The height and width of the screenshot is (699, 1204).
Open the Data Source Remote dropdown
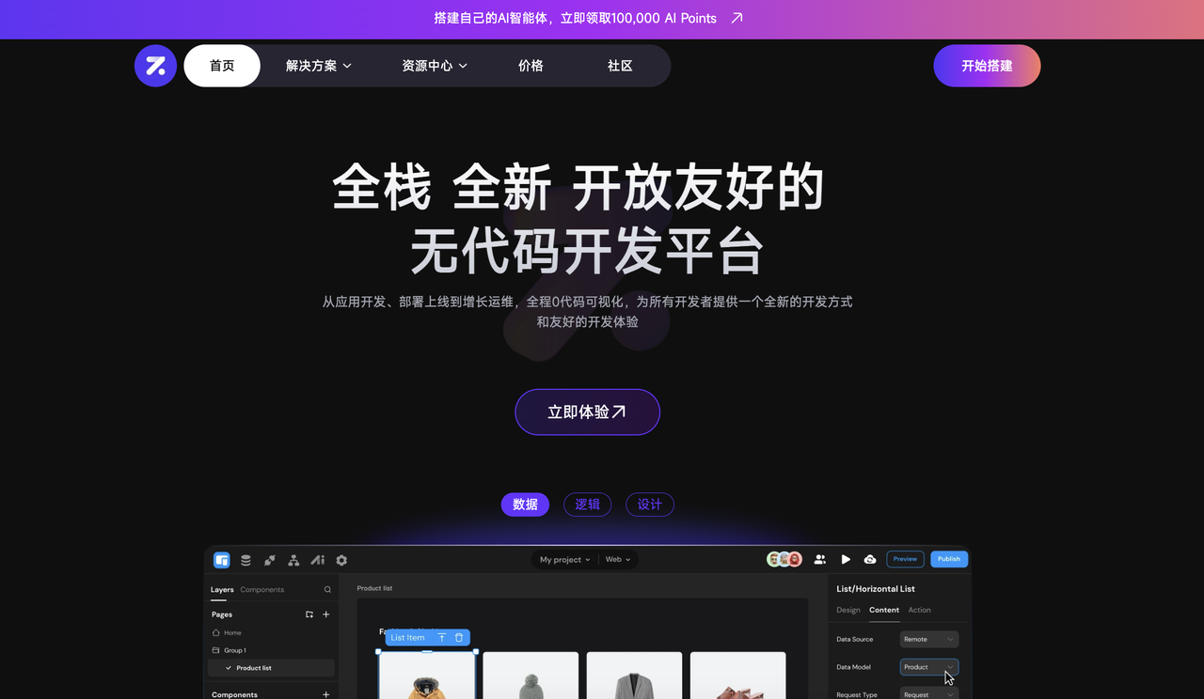pyautogui.click(x=929, y=639)
